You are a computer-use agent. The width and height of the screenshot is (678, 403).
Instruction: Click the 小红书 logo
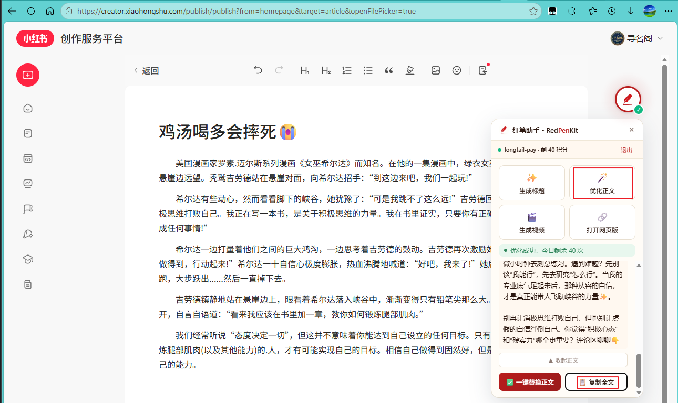coord(35,38)
